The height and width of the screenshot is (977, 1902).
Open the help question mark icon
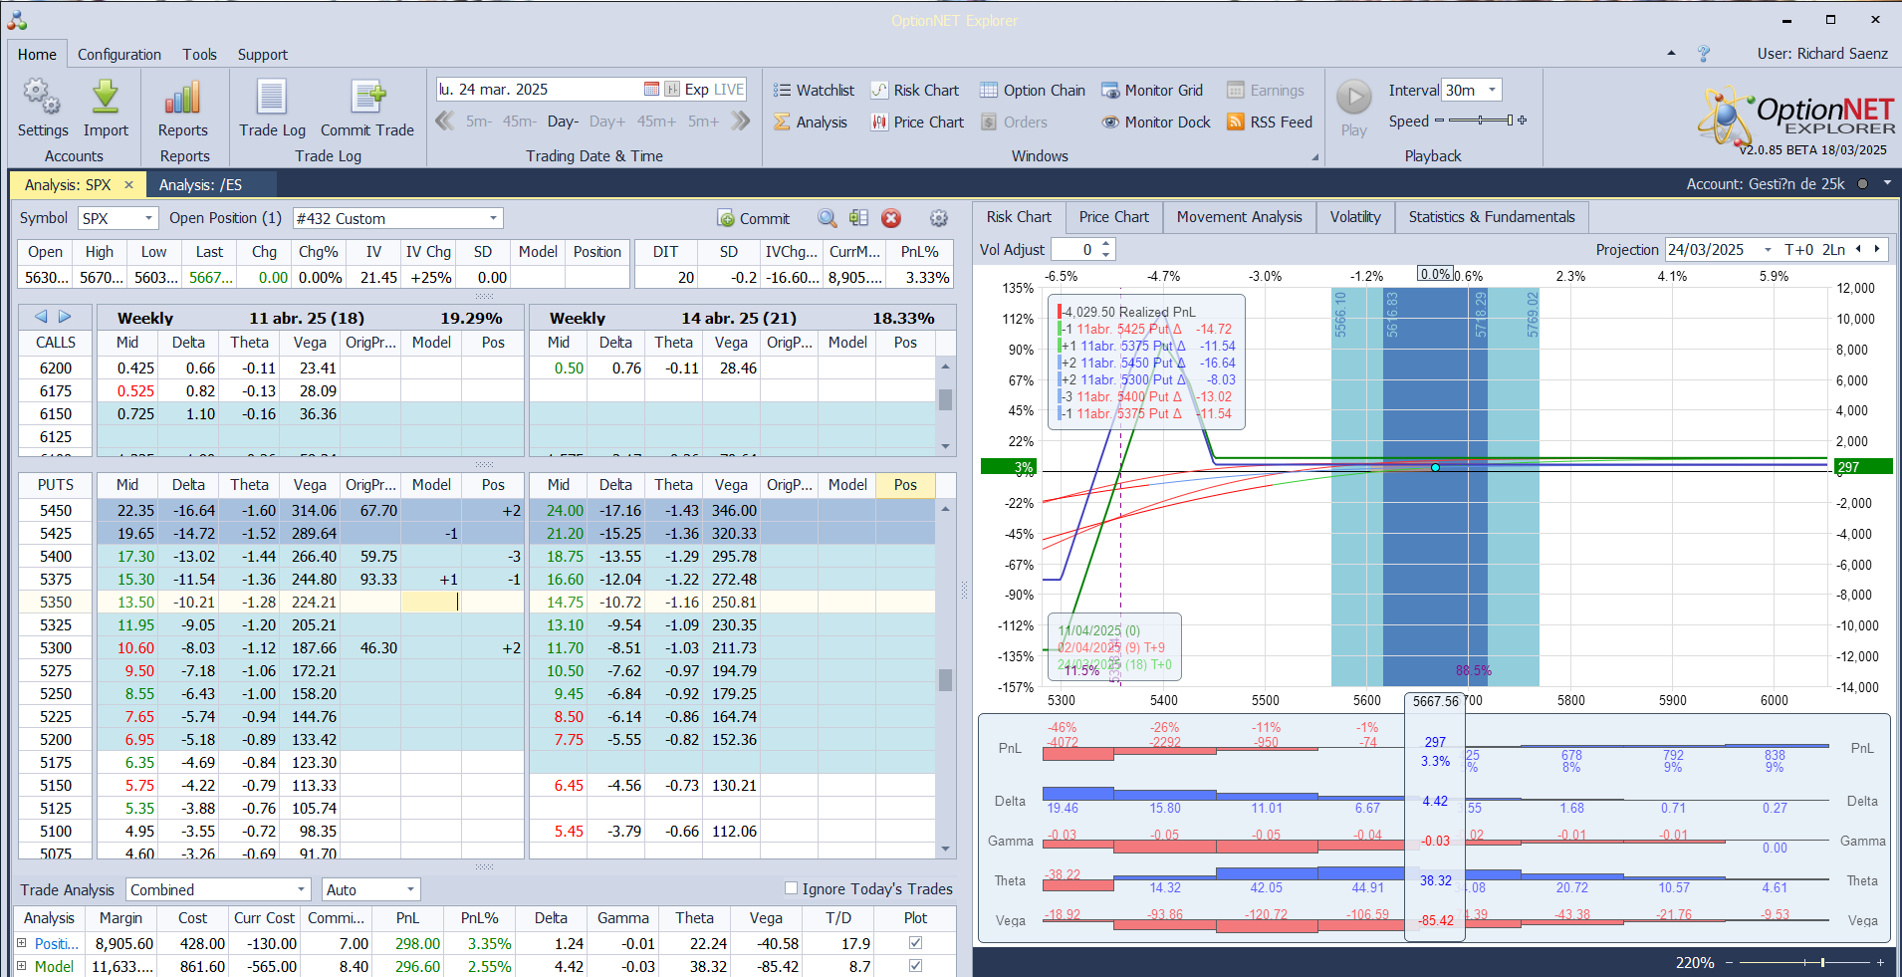click(1704, 54)
